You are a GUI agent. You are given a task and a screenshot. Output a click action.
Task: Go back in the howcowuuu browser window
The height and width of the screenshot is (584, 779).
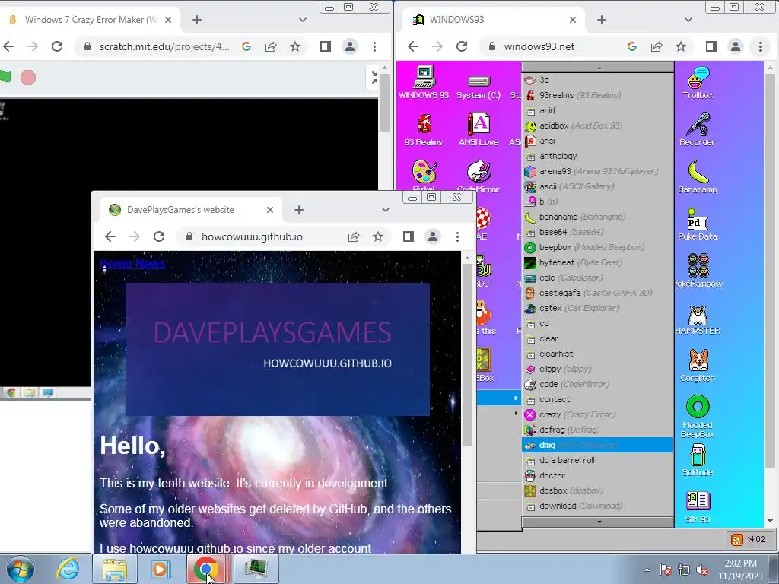[x=110, y=237]
